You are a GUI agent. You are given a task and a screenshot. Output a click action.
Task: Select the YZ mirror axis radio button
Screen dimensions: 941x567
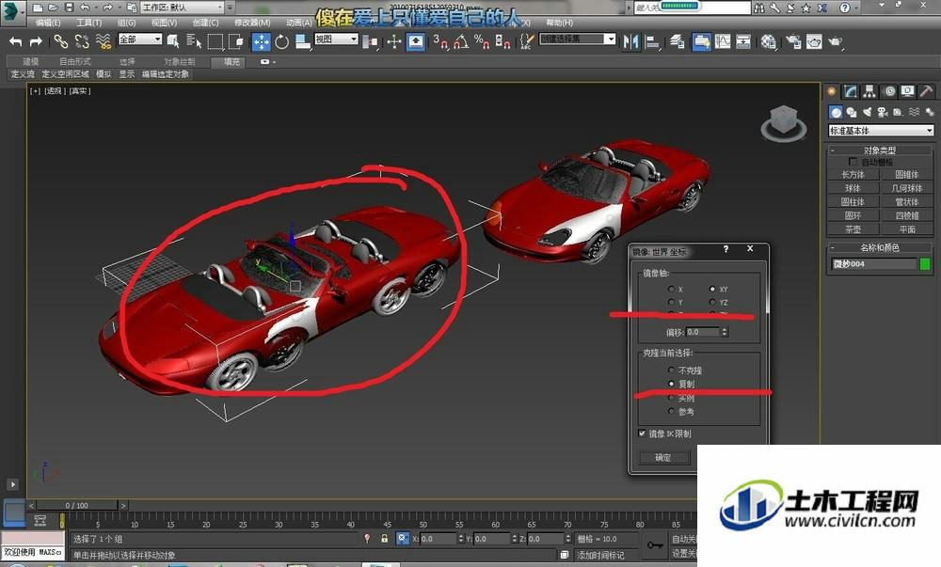[712, 302]
